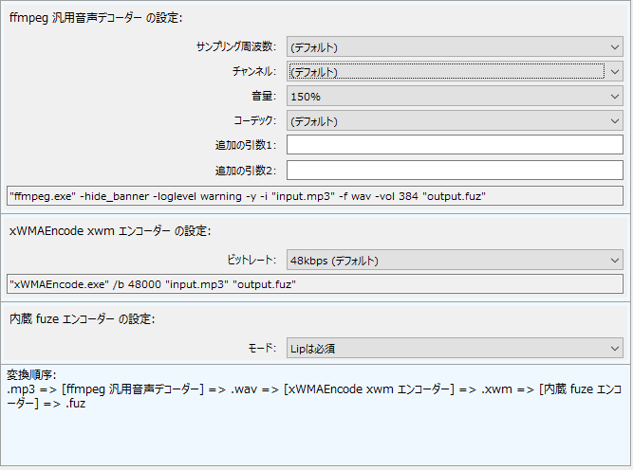Click the ffmpeg.exe command line text box

[x=315, y=196]
